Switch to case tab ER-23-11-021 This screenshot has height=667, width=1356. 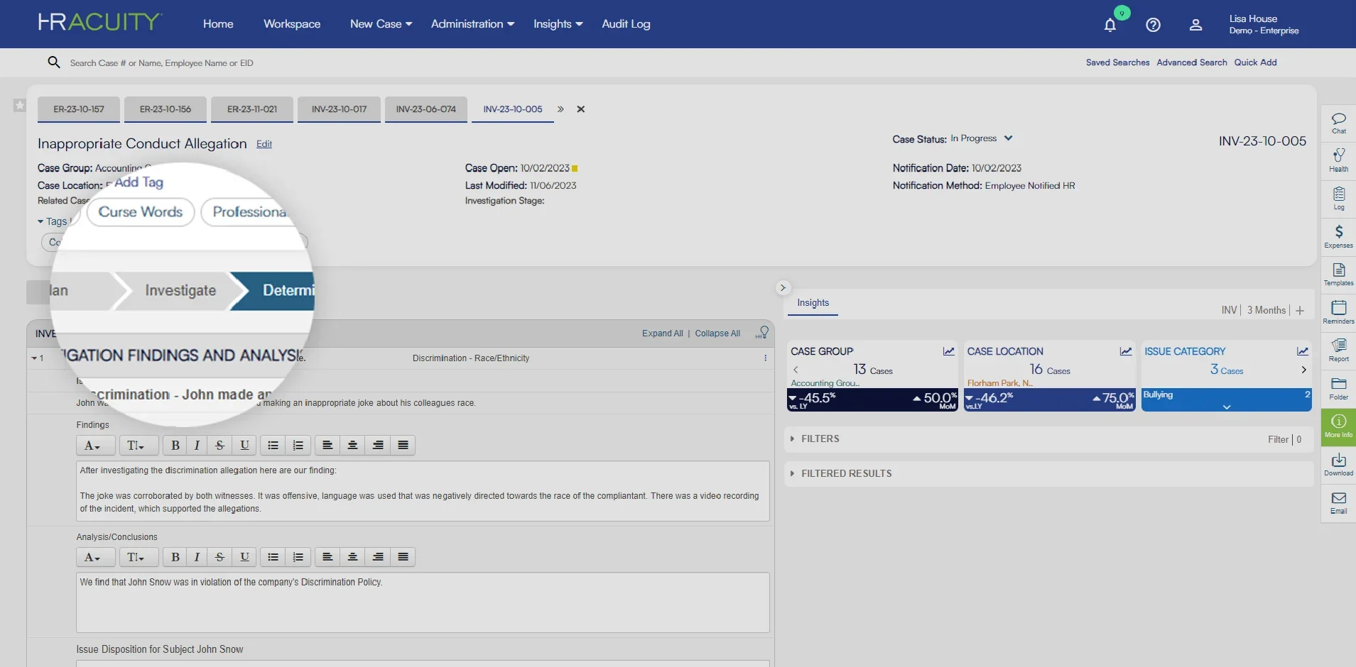pos(252,109)
